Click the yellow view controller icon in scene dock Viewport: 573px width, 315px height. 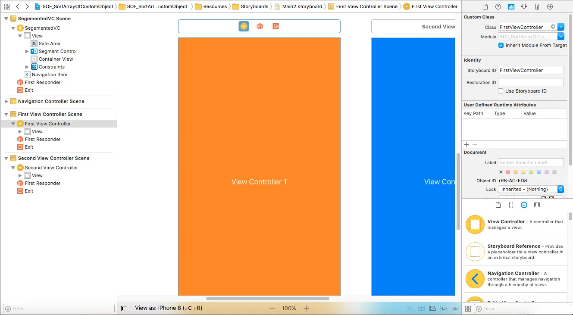244,26
